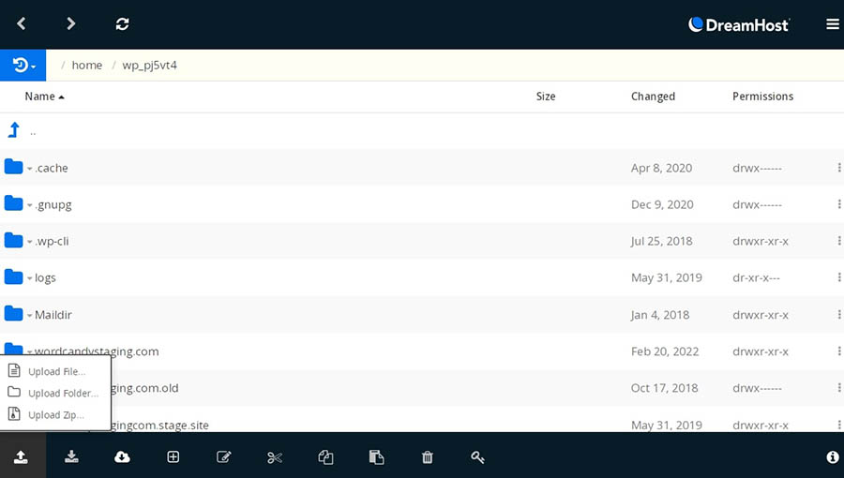
Task: Click the key permissions icon
Action: click(477, 457)
